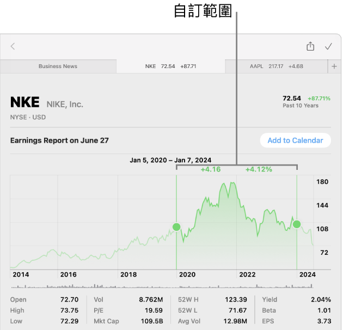The image size is (343, 330).
Task: Click the Past 10 Years label
Action: click(x=301, y=106)
